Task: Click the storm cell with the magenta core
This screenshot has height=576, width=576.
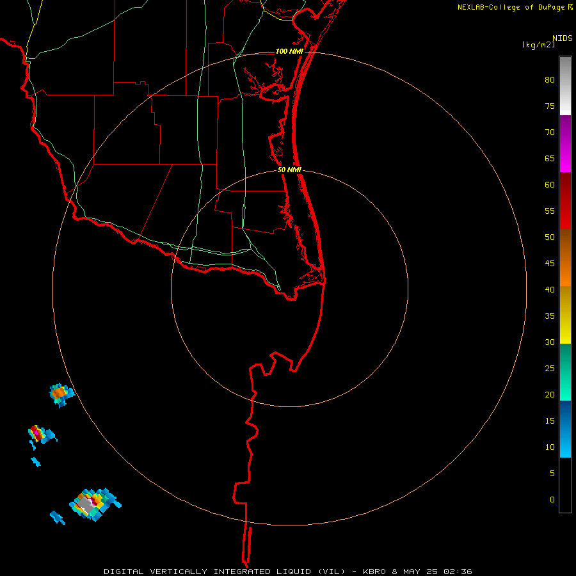Action: pyautogui.click(x=42, y=435)
